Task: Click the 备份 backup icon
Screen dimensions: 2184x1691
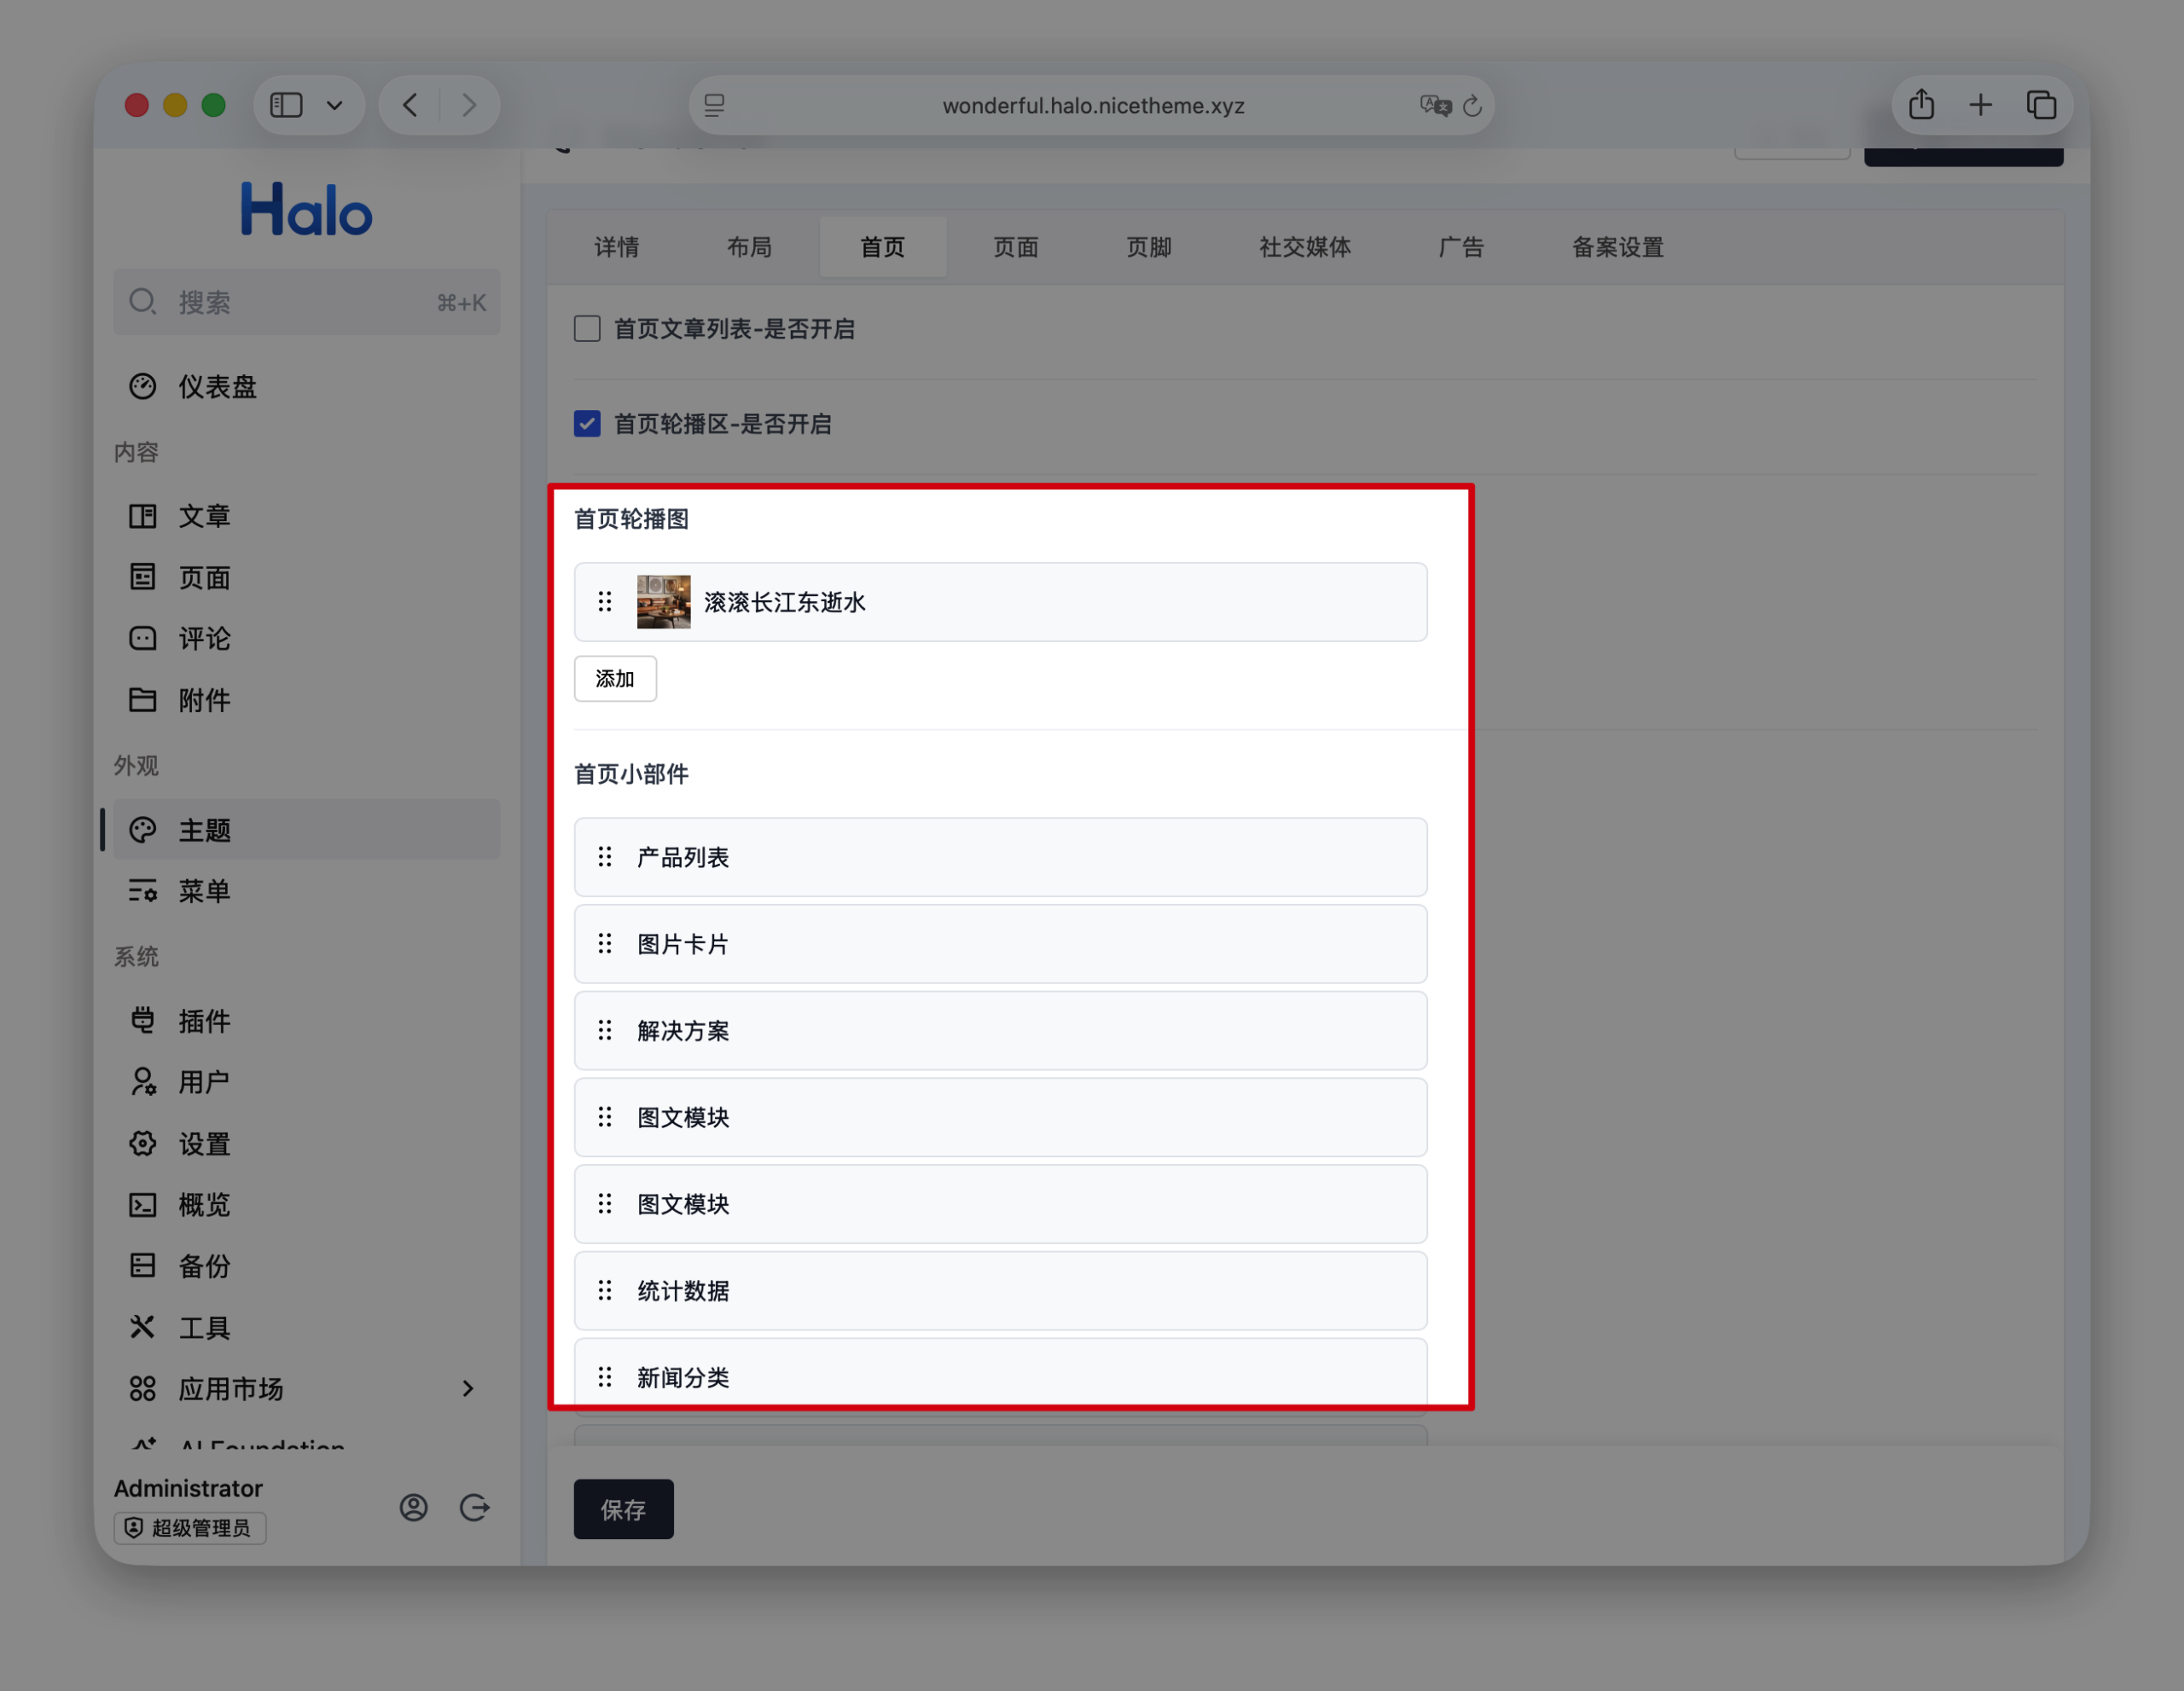Action: (x=143, y=1265)
